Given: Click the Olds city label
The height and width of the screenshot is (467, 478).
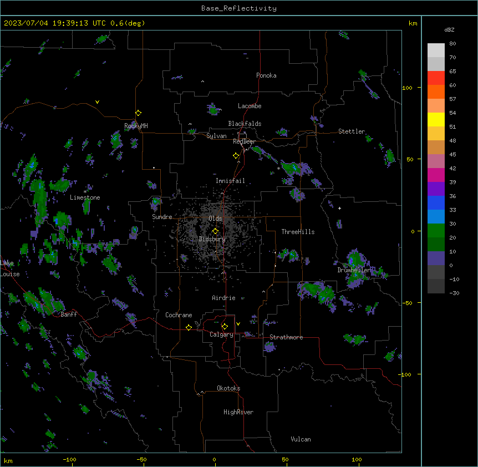Looking at the screenshot, I should [215, 219].
